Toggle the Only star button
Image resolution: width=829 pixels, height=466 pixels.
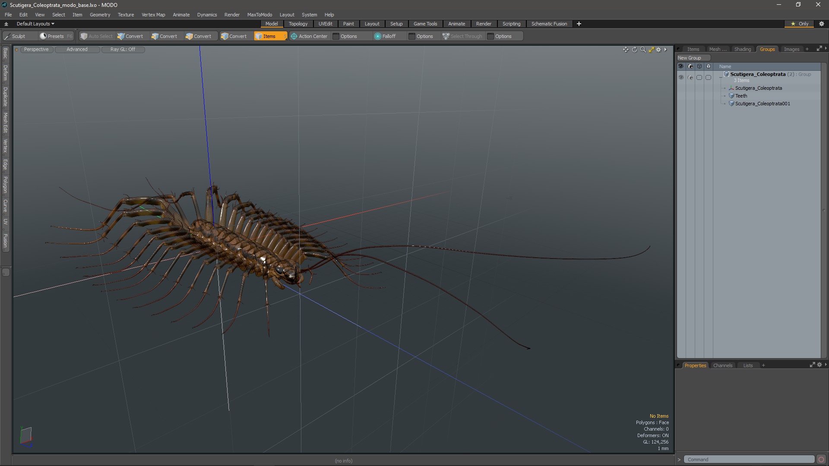800,24
